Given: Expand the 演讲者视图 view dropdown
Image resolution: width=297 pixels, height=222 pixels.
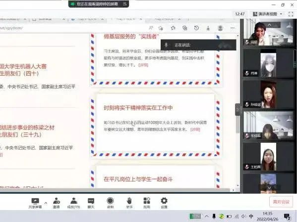Looking at the screenshot, I should [267, 14].
